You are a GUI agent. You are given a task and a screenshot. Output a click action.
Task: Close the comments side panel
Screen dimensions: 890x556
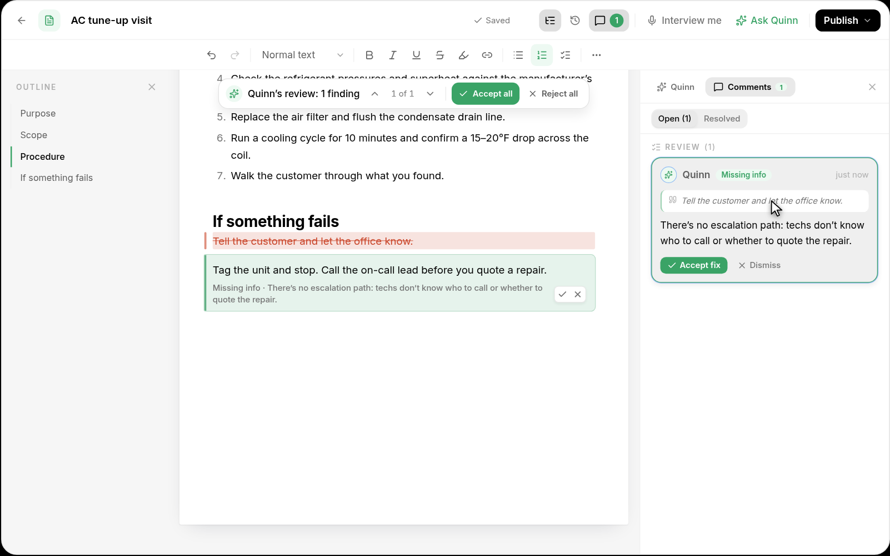point(872,87)
